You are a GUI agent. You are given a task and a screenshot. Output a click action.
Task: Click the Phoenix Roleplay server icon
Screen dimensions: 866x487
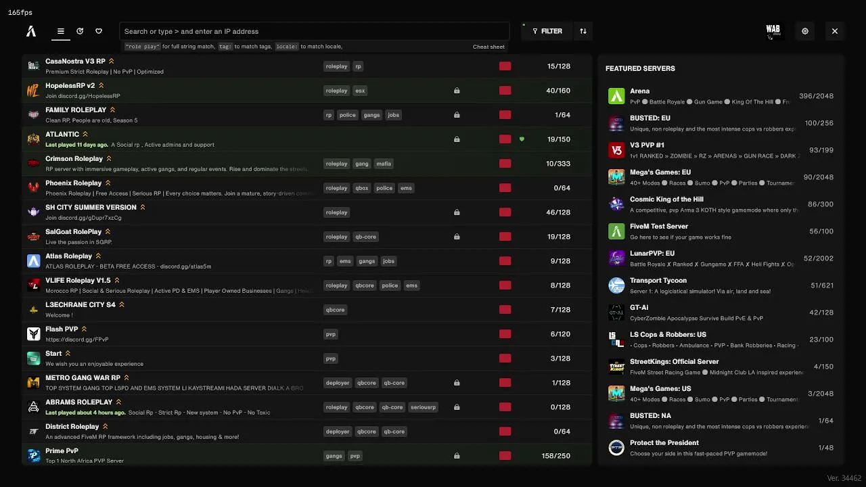click(33, 188)
